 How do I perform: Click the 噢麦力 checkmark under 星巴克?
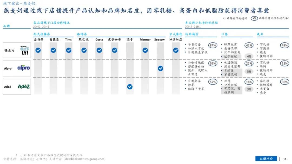pyautogui.click(x=84, y=50)
